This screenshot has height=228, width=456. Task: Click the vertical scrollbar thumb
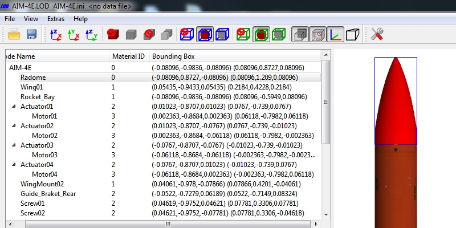pos(326,102)
